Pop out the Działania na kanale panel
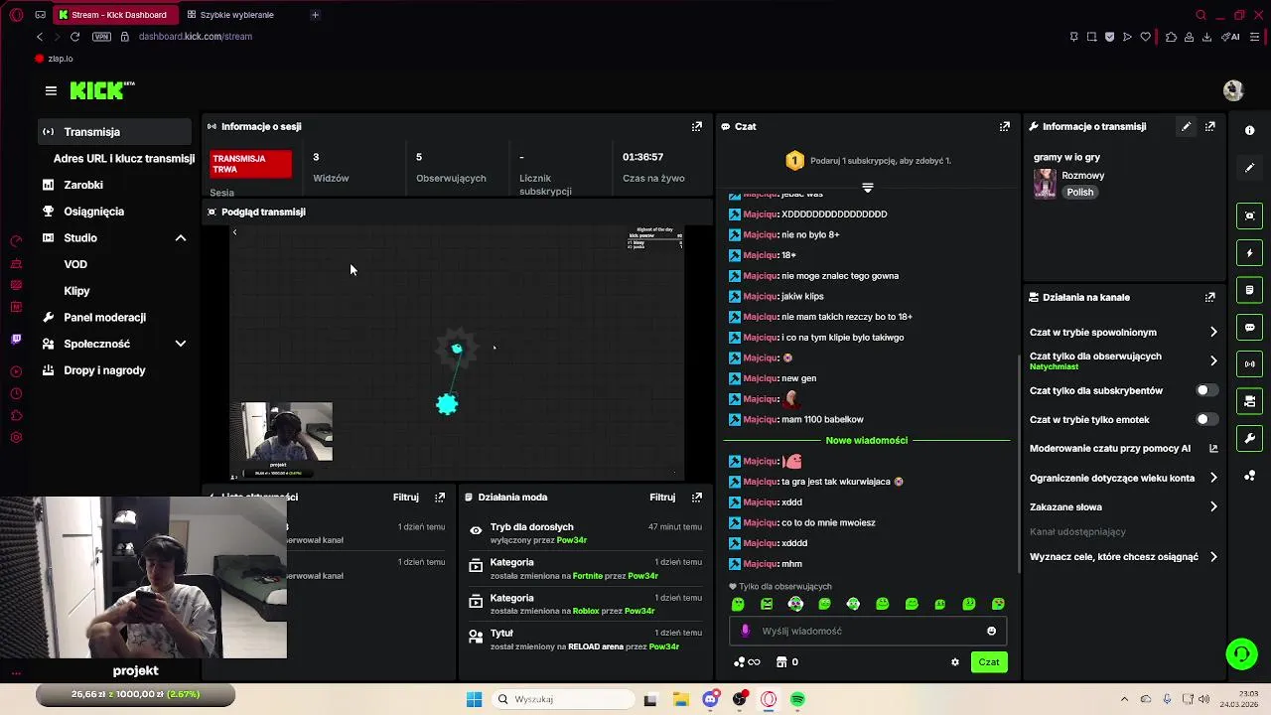This screenshot has height=715, width=1271. coord(1209,297)
